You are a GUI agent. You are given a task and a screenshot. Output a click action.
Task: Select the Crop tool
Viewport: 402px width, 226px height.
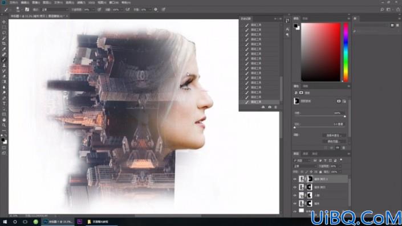point(4,43)
